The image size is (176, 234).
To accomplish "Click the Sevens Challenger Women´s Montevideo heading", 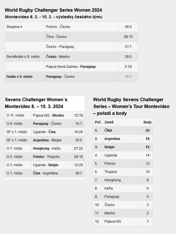I will click(36, 103).
